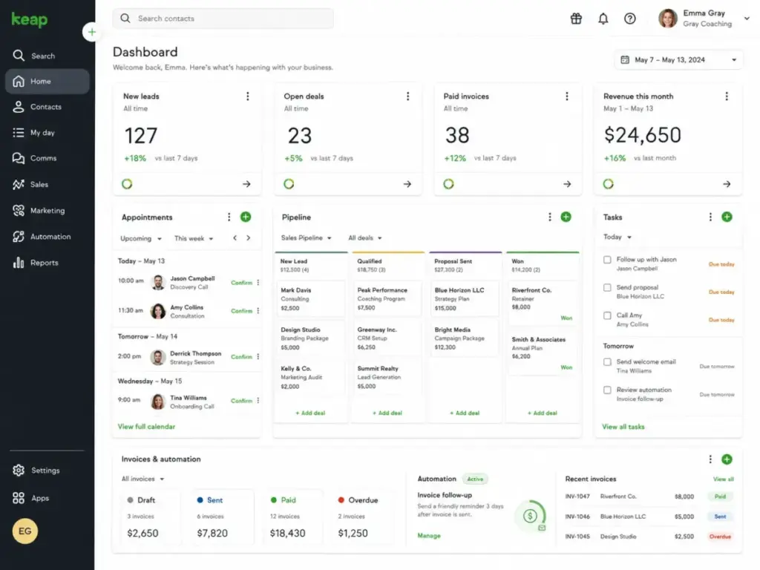Go to New leads details arrow

click(246, 184)
